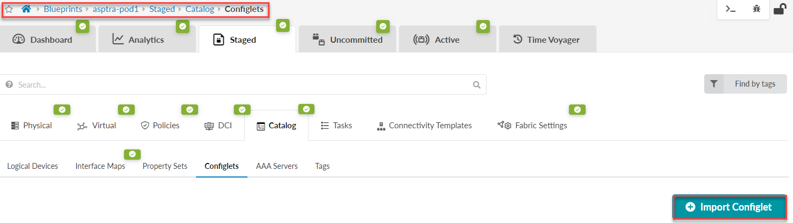This screenshot has height=223, width=793.
Task: Switch to the Property Sets tab
Action: point(165,166)
